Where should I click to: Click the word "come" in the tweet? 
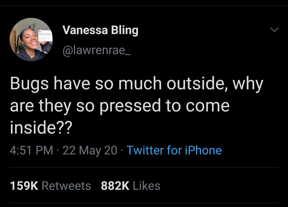point(207,106)
